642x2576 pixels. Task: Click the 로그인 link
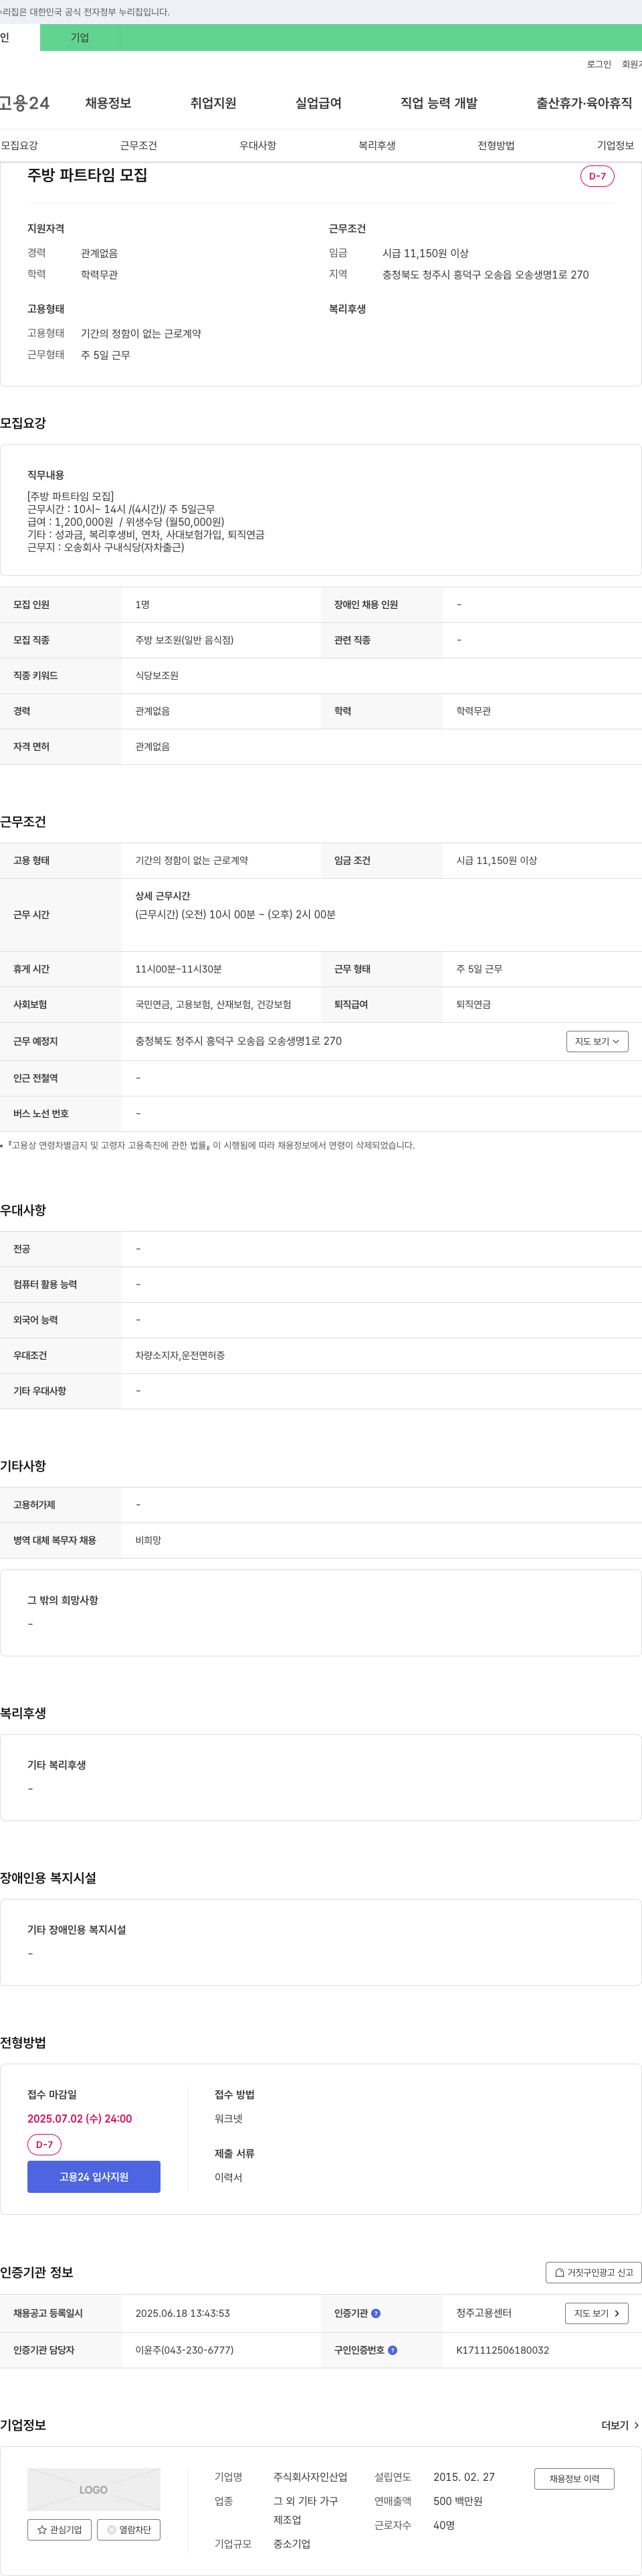pos(599,64)
